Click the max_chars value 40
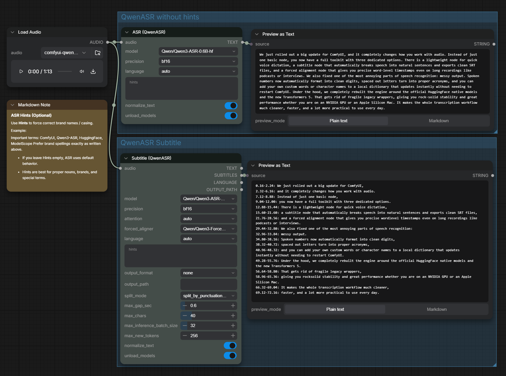The height and width of the screenshot is (376, 506). click(x=193, y=316)
